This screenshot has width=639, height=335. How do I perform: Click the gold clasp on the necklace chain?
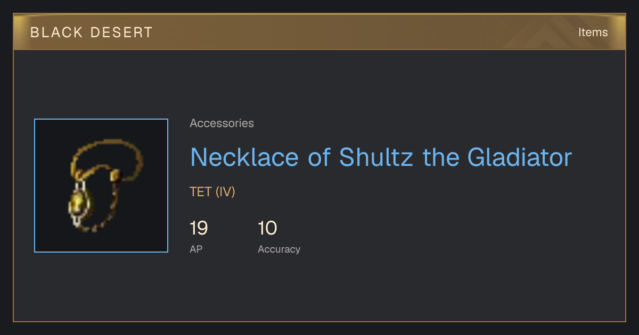114,175
